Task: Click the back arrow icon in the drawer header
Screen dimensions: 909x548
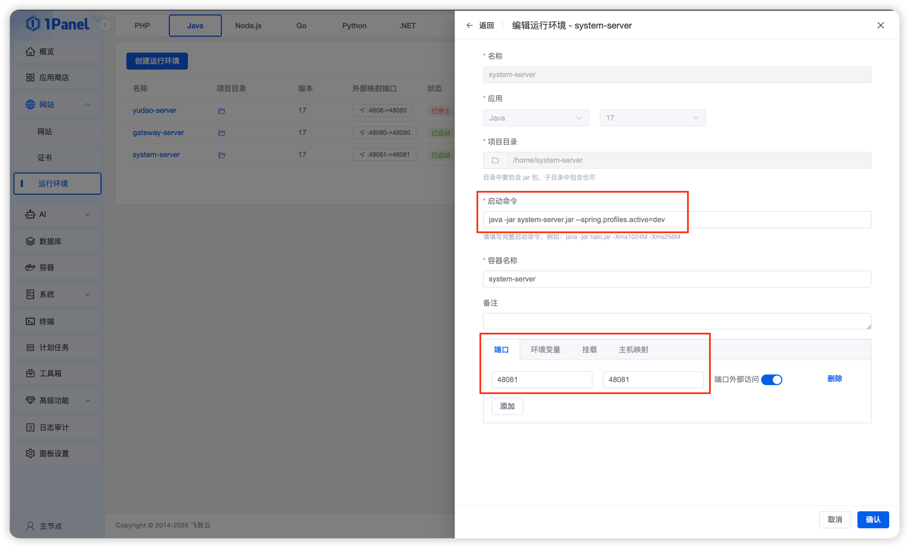Action: coord(469,25)
